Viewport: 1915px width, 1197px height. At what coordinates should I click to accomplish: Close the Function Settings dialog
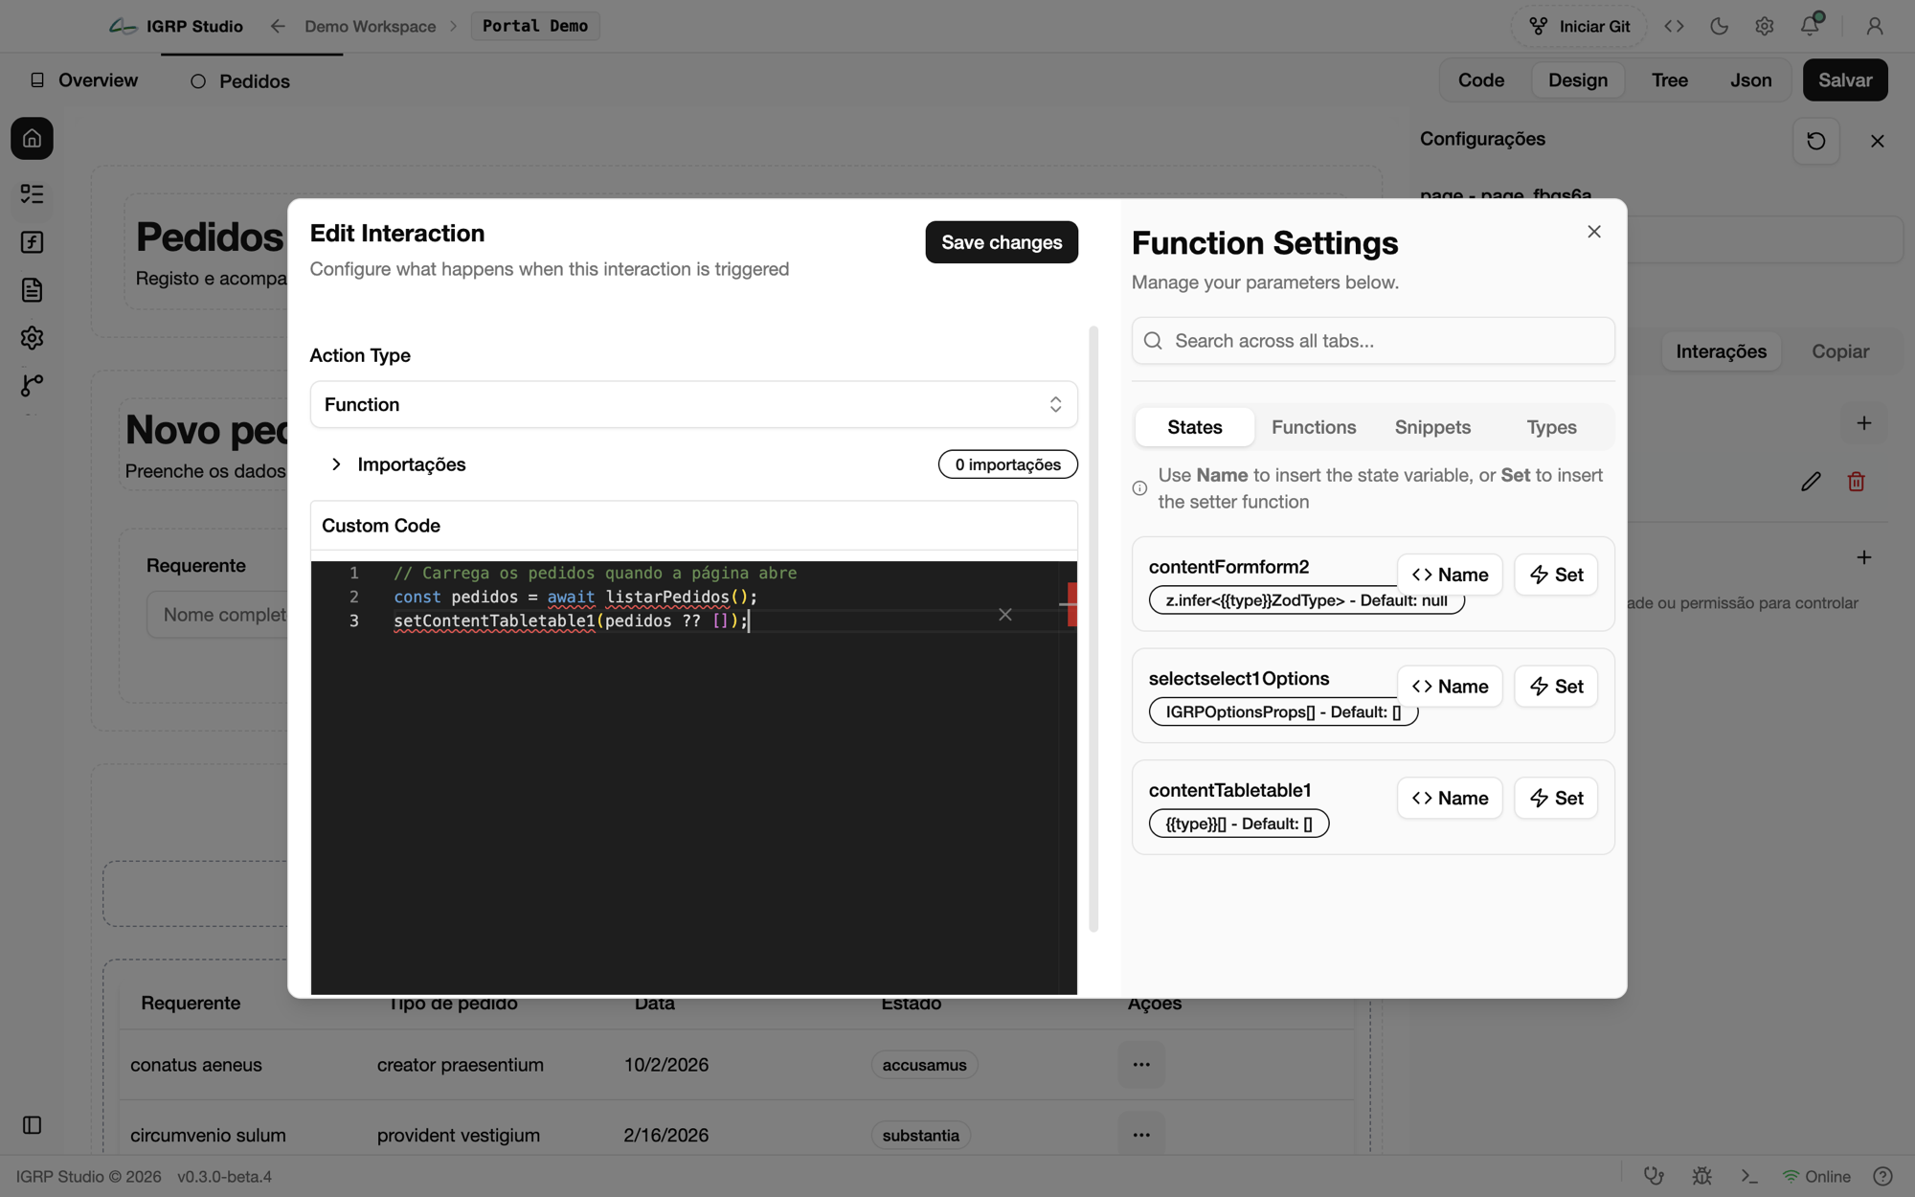pyautogui.click(x=1594, y=232)
